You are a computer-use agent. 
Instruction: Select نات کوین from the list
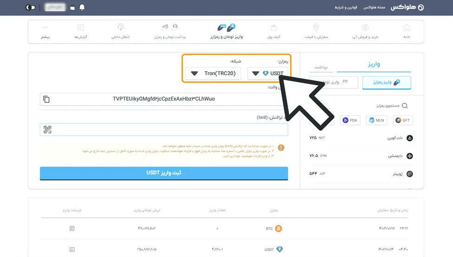(x=361, y=138)
